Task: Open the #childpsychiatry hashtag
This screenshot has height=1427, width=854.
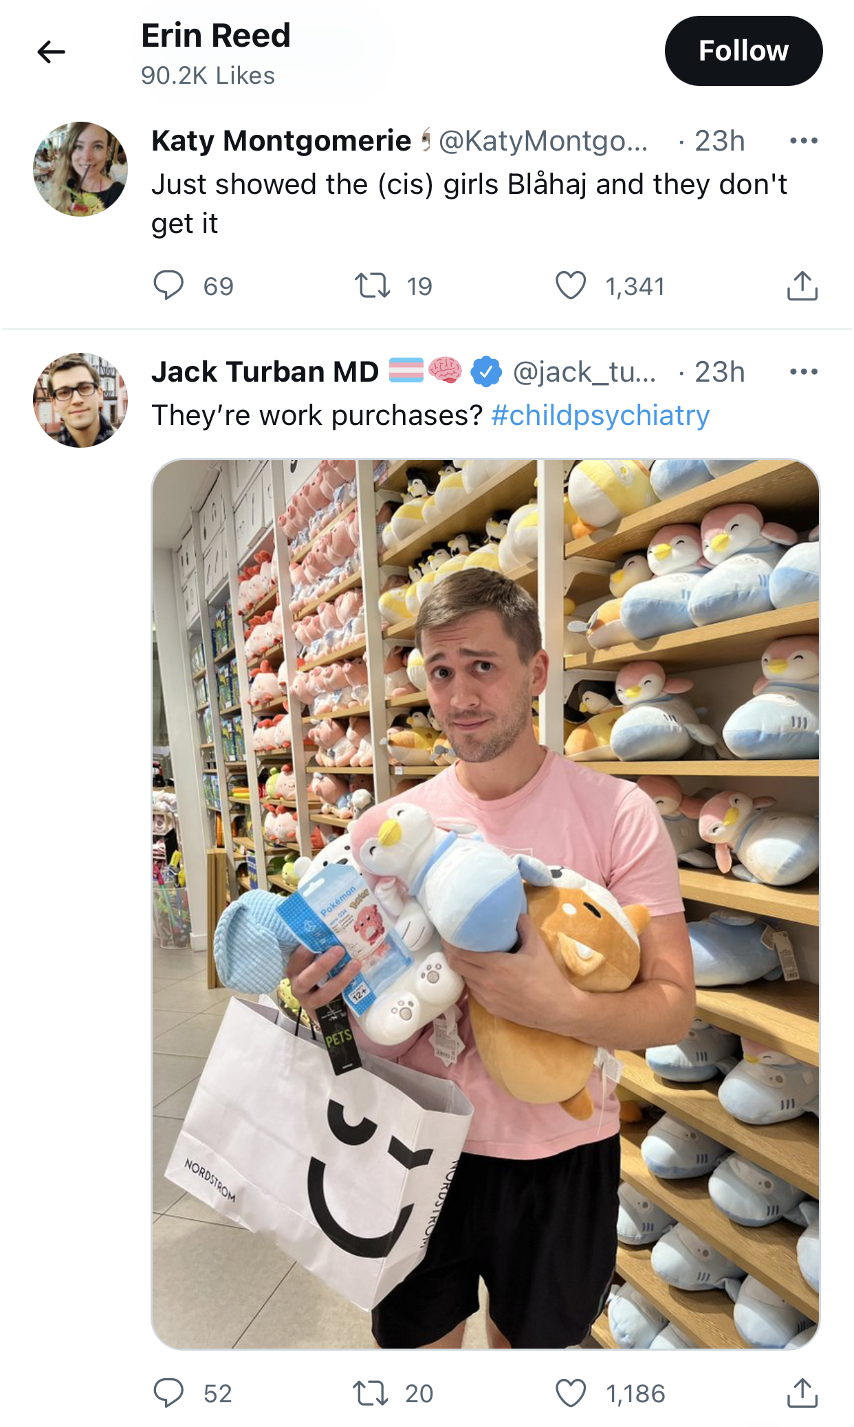Action: pyautogui.click(x=600, y=415)
